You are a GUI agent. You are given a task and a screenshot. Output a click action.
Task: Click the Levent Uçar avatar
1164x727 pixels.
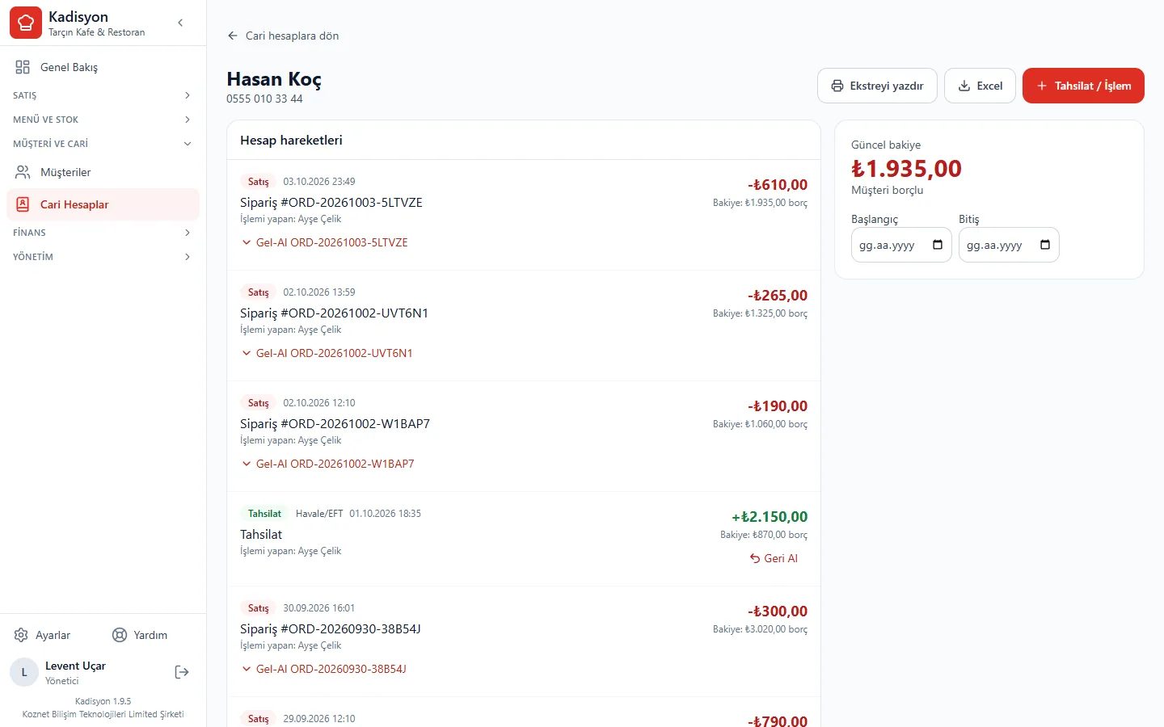point(24,672)
